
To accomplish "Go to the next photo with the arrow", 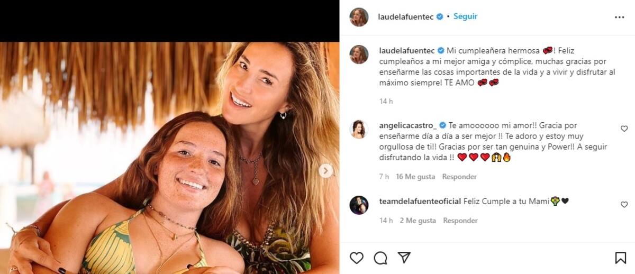I will pyautogui.click(x=326, y=170).
